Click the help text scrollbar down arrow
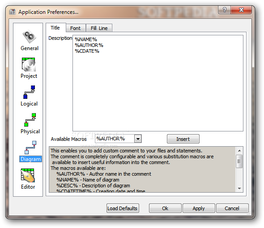 (x=239, y=189)
